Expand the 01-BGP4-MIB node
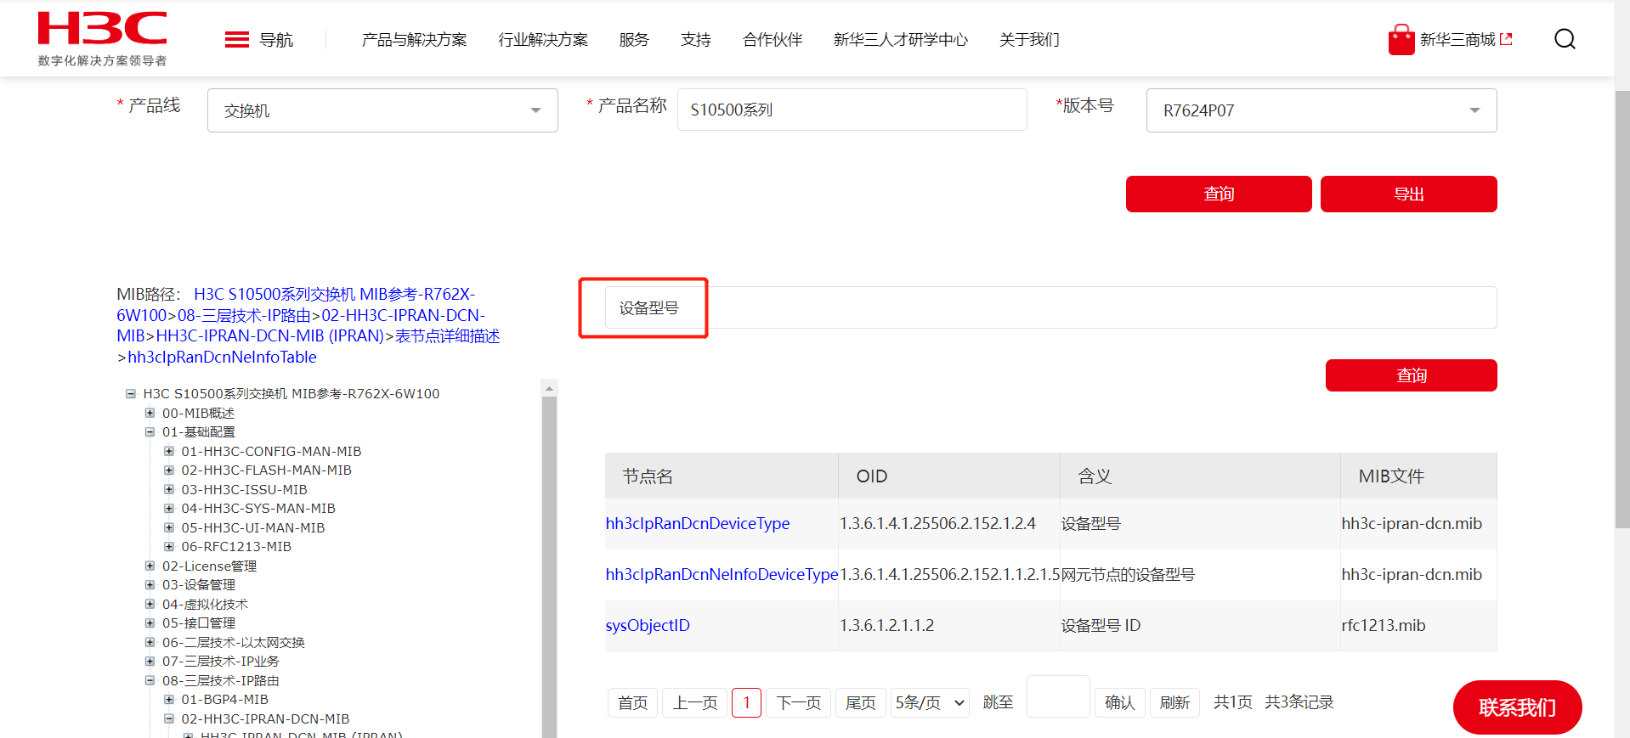This screenshot has height=738, width=1630. tap(169, 699)
